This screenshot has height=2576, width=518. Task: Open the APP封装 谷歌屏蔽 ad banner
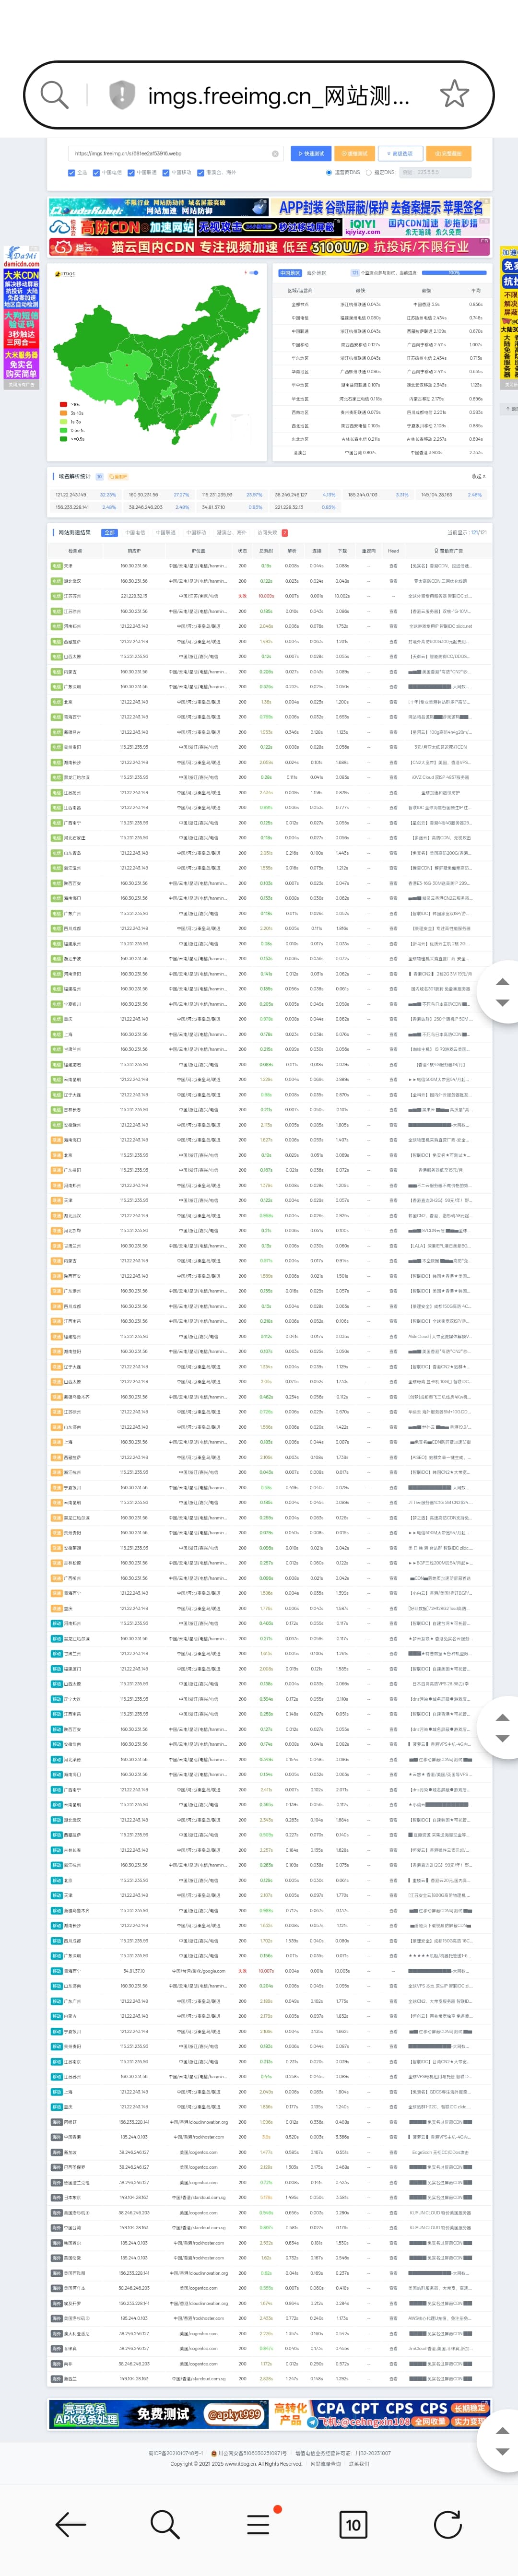pyautogui.click(x=380, y=207)
